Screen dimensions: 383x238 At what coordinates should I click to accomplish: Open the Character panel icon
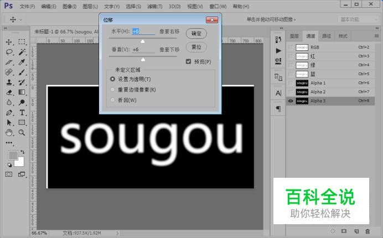(278, 93)
